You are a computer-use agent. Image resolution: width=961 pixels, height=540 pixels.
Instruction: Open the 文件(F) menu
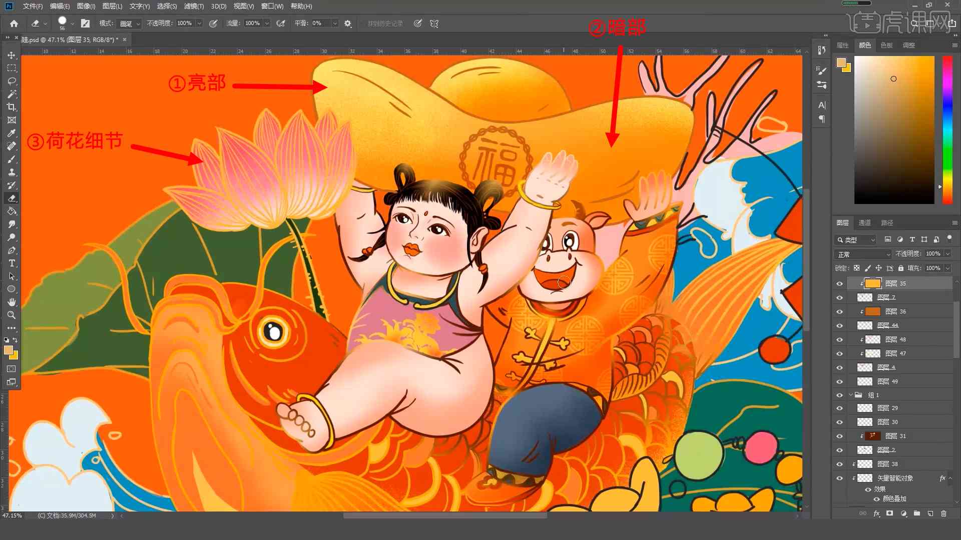(x=33, y=6)
